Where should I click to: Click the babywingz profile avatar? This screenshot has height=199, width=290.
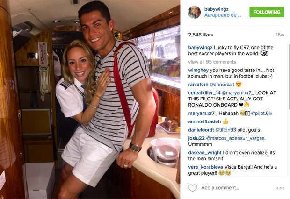point(194,13)
